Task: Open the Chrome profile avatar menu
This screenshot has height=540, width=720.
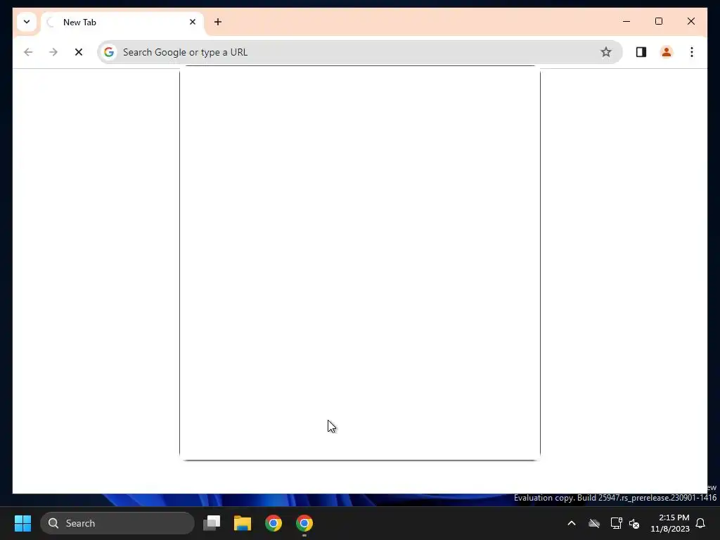Action: pyautogui.click(x=667, y=52)
